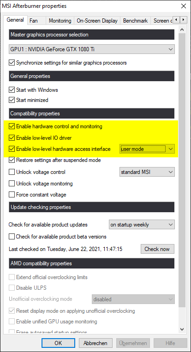
Task: Click the vertical scrollbar thumb
Action: coord(182,171)
